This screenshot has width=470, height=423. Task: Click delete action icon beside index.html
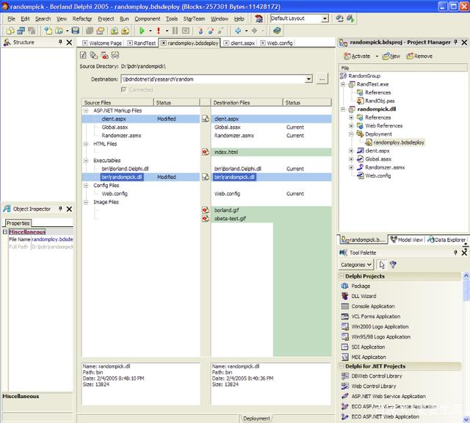[x=206, y=152]
